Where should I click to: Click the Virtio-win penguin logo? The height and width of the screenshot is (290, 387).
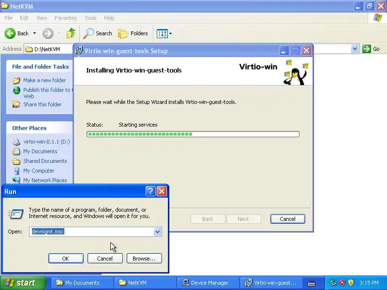click(296, 72)
